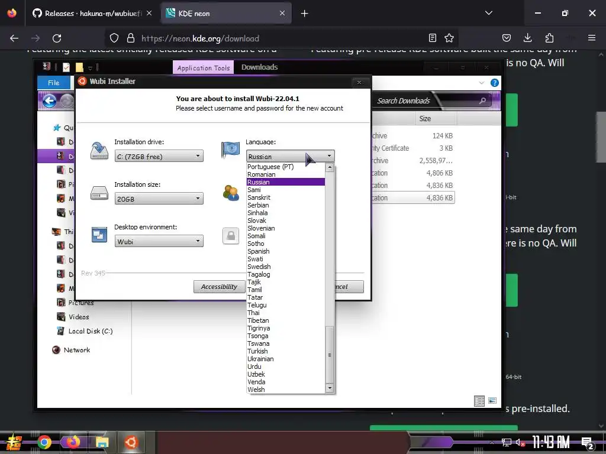Image resolution: width=606 pixels, height=454 pixels.
Task: Open Firefox application hamburger menu
Action: 592,38
